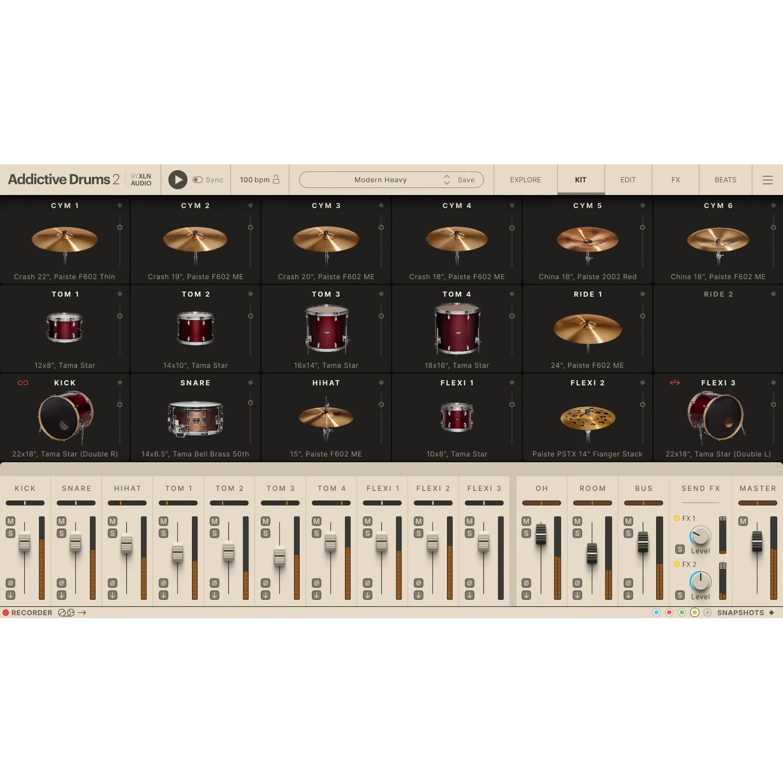Open FLEXI 2 slot options diamond
This screenshot has height=783, width=783.
pyautogui.click(x=642, y=383)
